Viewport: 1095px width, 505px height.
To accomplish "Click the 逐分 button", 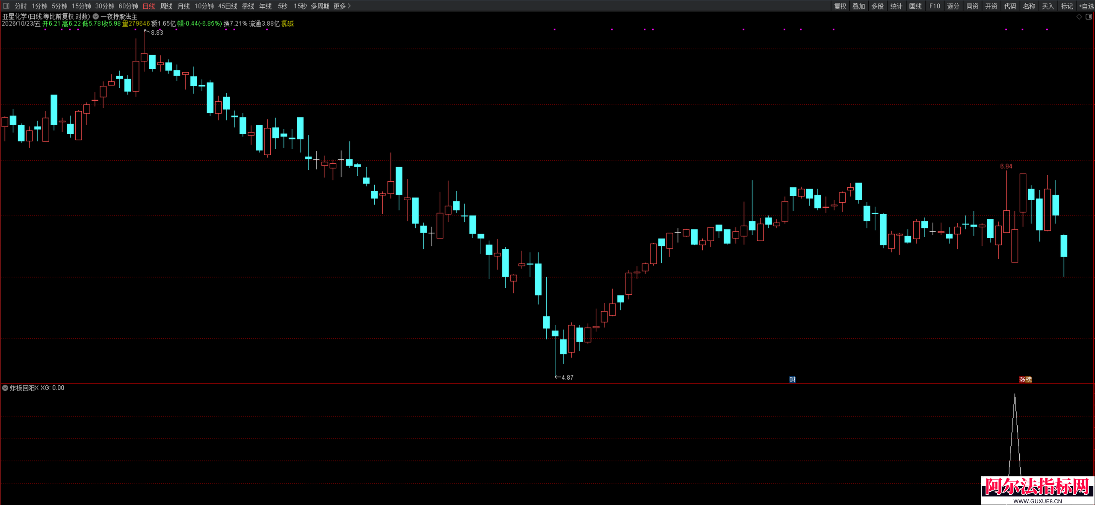I will (953, 6).
